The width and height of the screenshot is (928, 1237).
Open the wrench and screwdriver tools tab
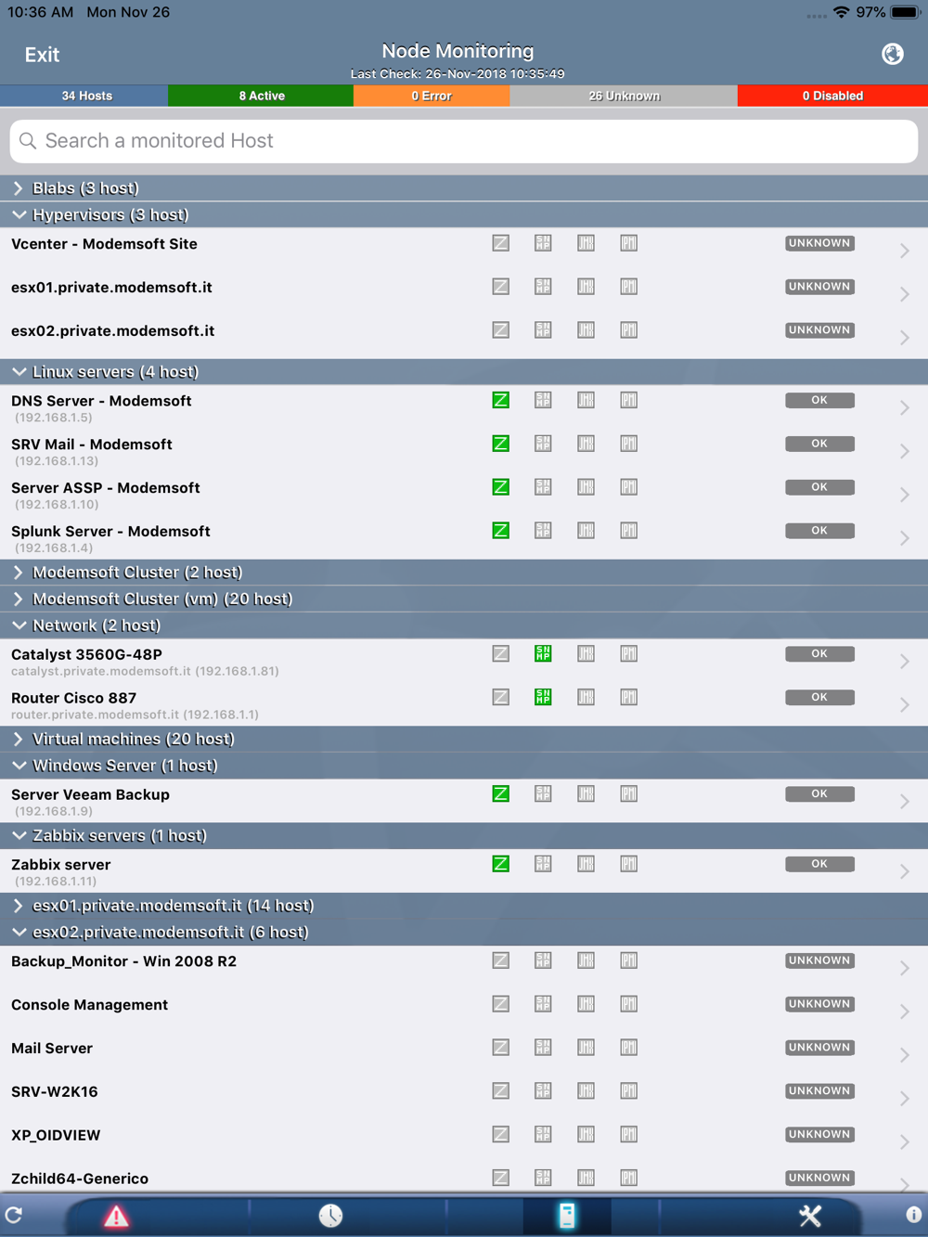(x=810, y=1216)
